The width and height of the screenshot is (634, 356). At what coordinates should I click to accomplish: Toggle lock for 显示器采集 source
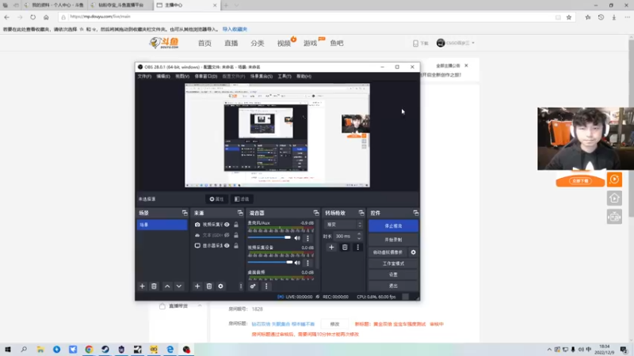click(x=236, y=245)
